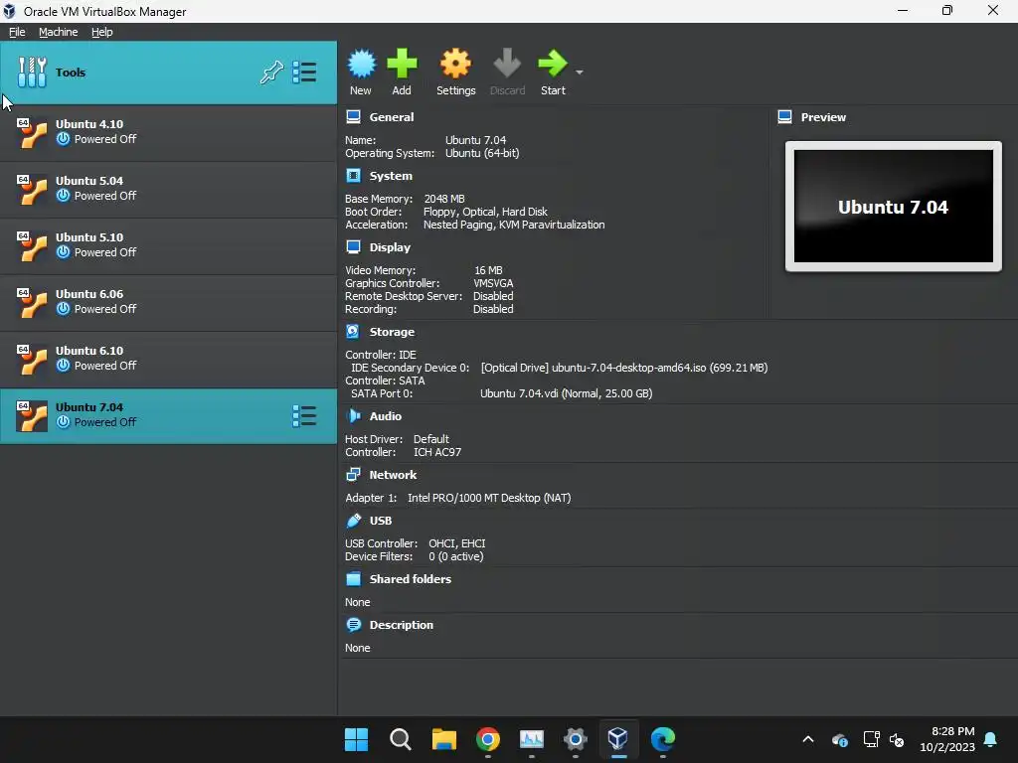Click the General monitor icon

[353, 117]
